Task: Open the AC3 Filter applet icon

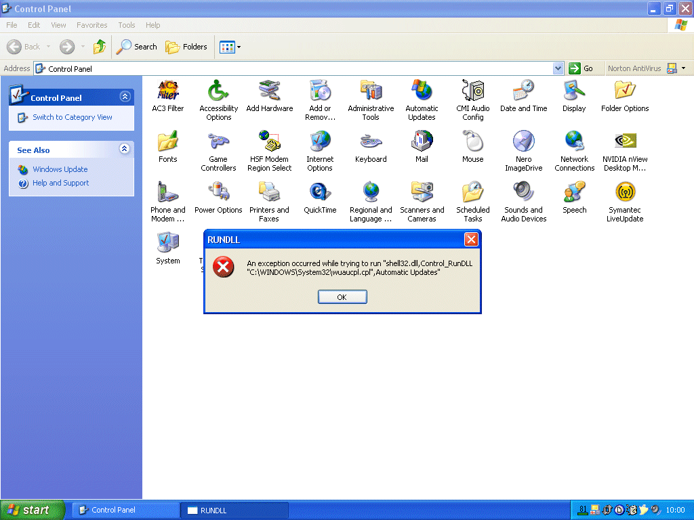Action: tap(168, 91)
